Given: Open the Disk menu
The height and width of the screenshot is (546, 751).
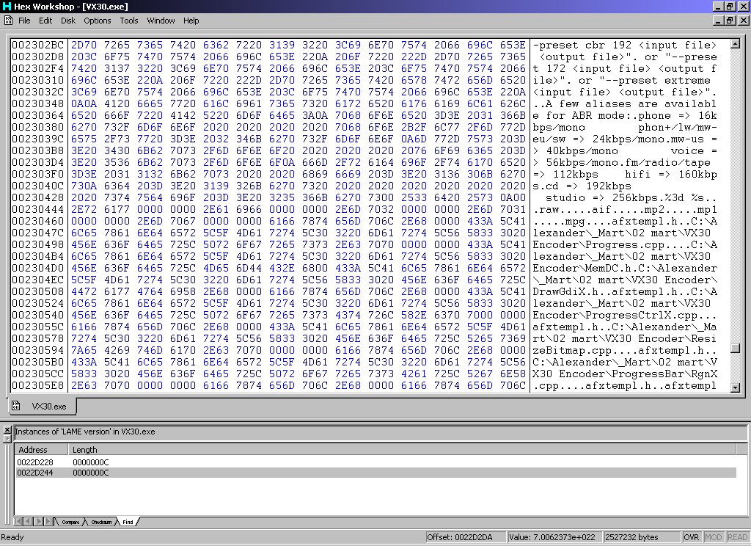Looking at the screenshot, I should click(68, 21).
